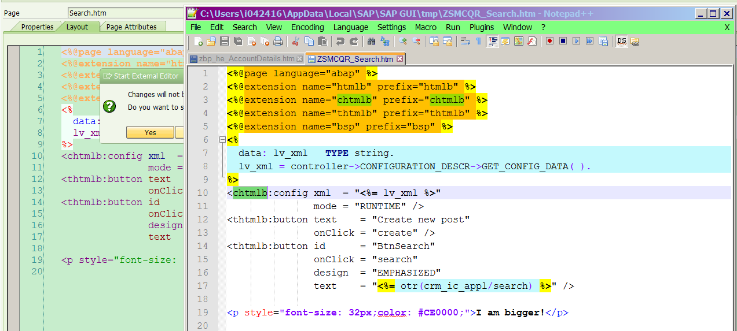Open the Language menu
Viewport: 737px width, 331px height.
tap(351, 27)
